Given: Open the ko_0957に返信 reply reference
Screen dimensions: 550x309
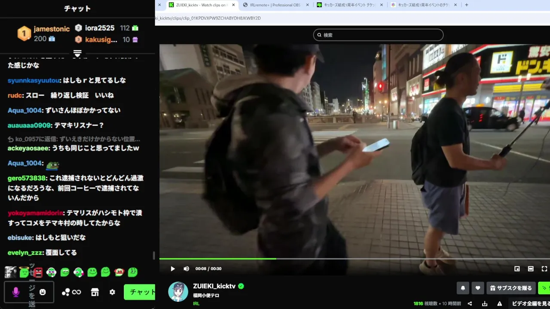Looking at the screenshot, I should (74, 139).
